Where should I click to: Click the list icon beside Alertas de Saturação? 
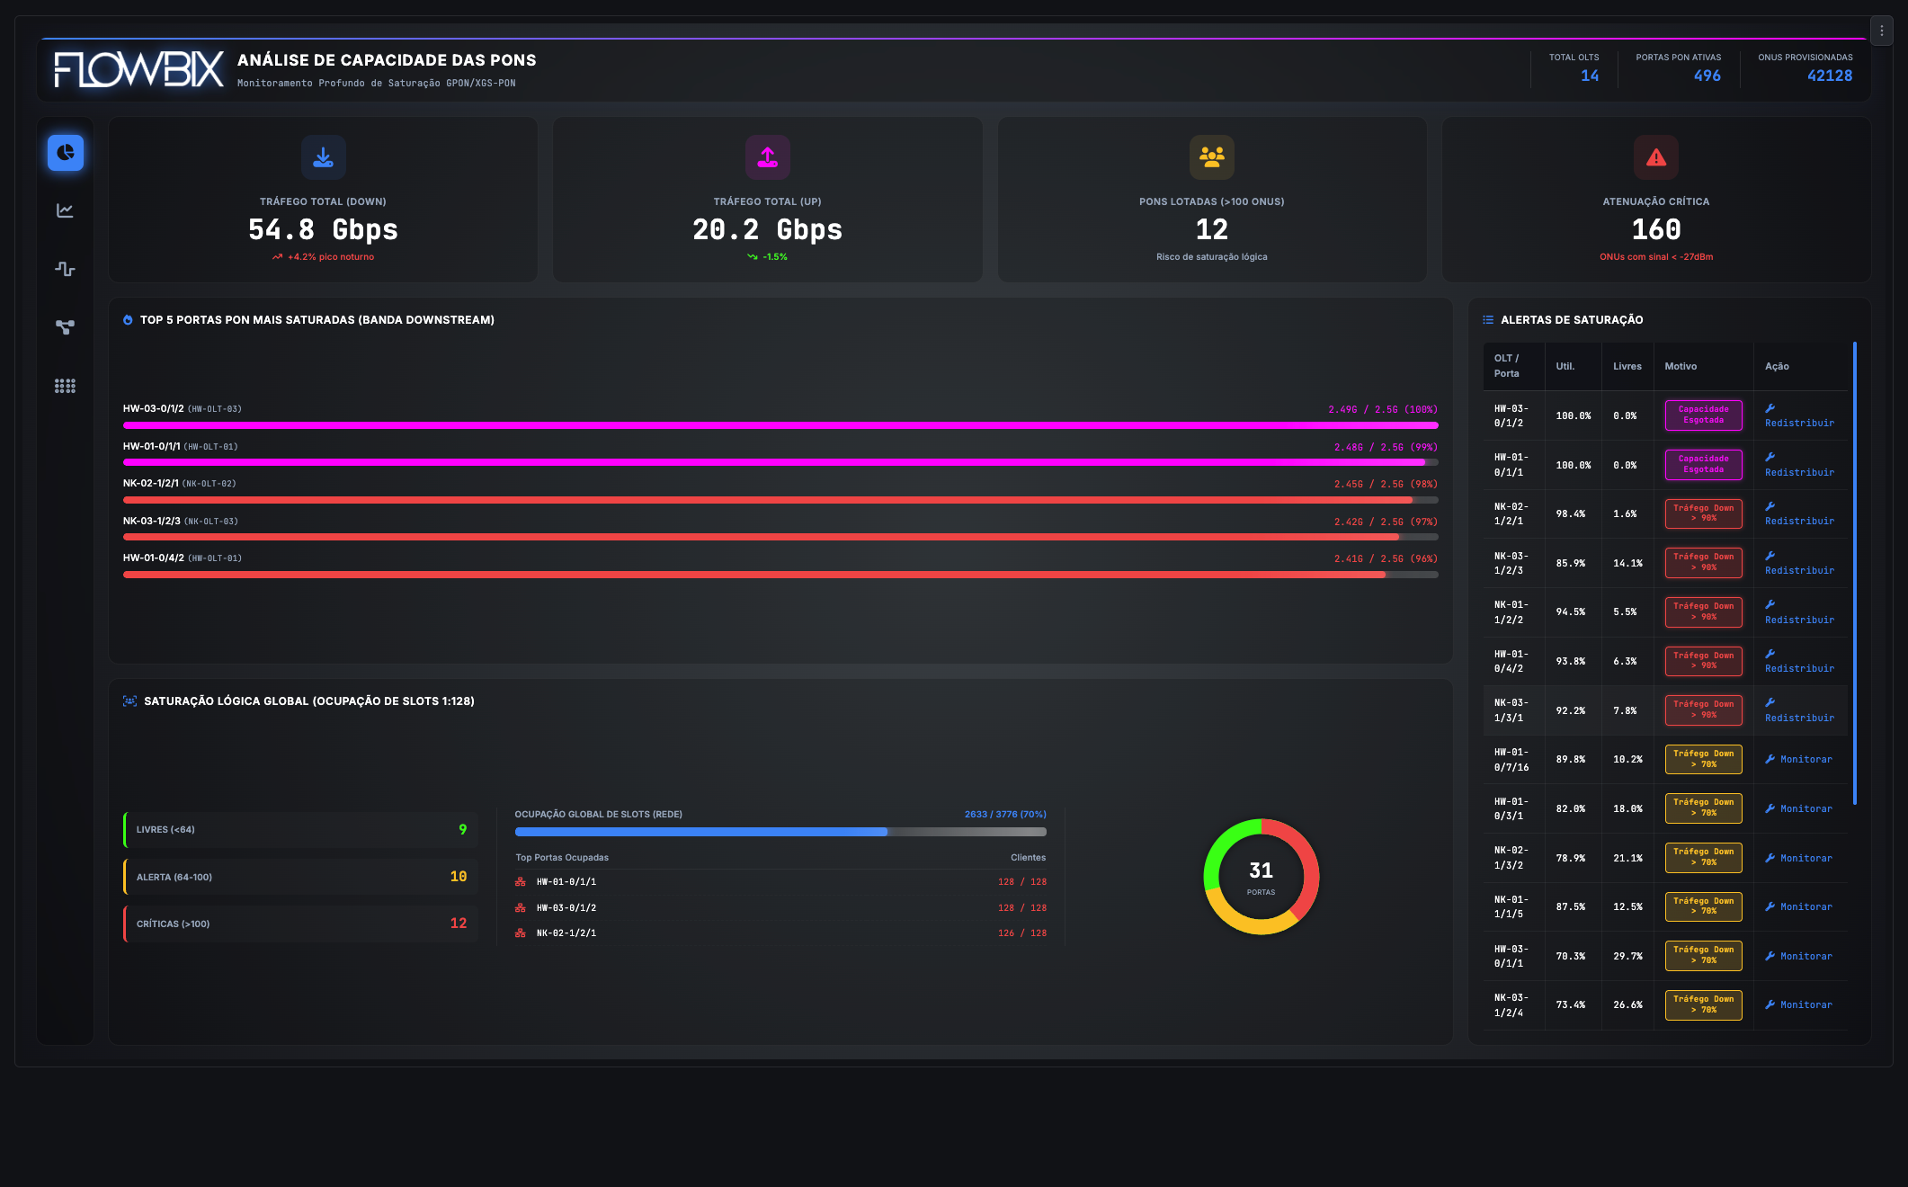click(x=1488, y=320)
